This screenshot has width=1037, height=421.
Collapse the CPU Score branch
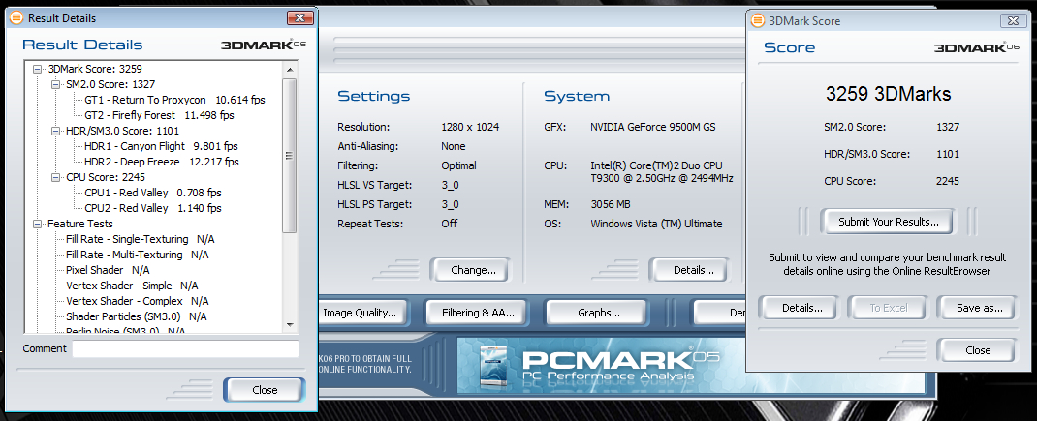56,177
